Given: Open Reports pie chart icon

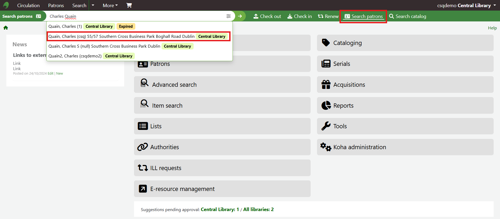Looking at the screenshot, I should (326, 106).
